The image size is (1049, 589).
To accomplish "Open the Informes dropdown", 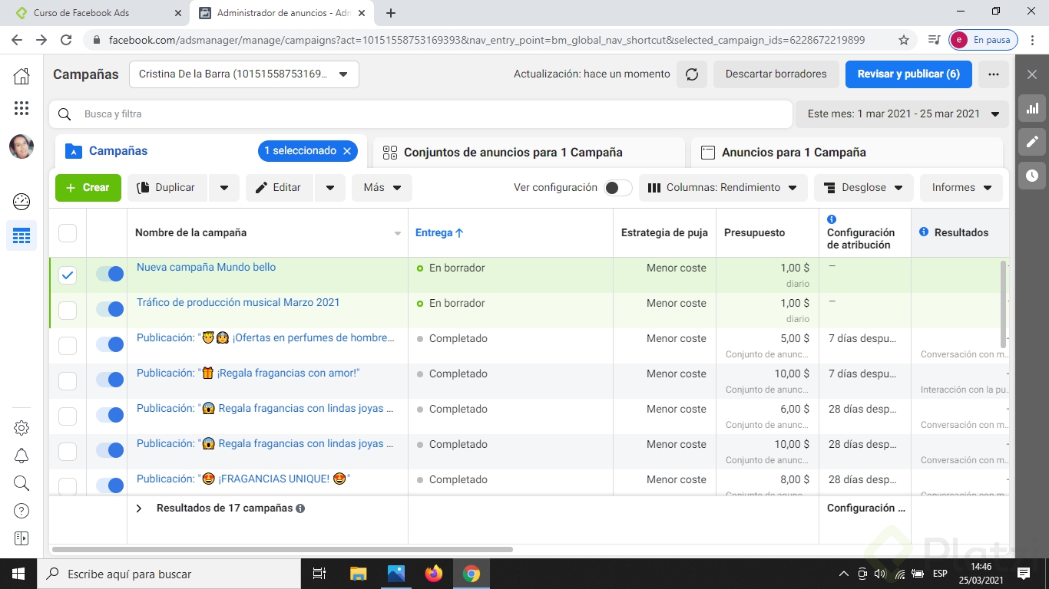I will [x=961, y=188].
